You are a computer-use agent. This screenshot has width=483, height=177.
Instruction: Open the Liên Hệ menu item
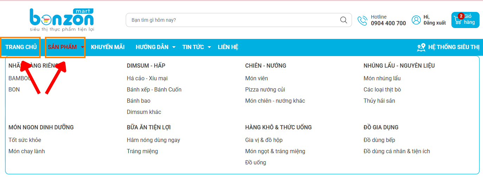[x=228, y=47]
